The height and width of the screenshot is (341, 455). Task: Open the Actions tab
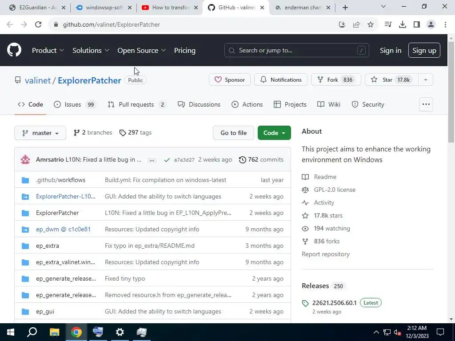click(x=247, y=104)
